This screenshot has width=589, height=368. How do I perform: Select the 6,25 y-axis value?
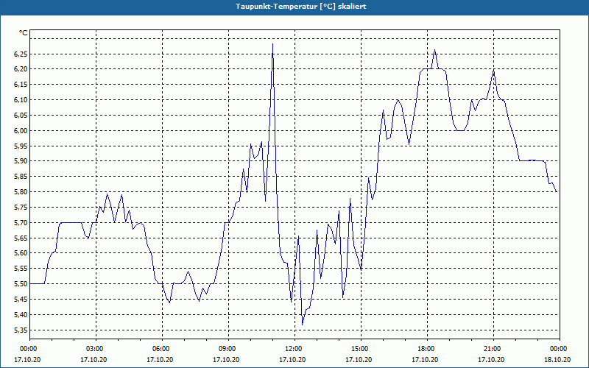(21, 54)
